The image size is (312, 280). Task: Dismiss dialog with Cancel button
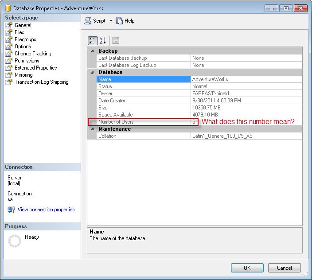click(x=285, y=268)
